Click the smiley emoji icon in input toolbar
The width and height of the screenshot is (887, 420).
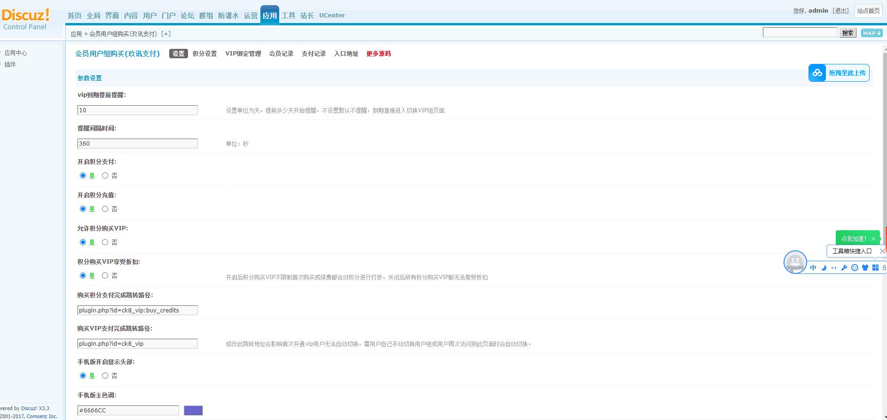[855, 268]
